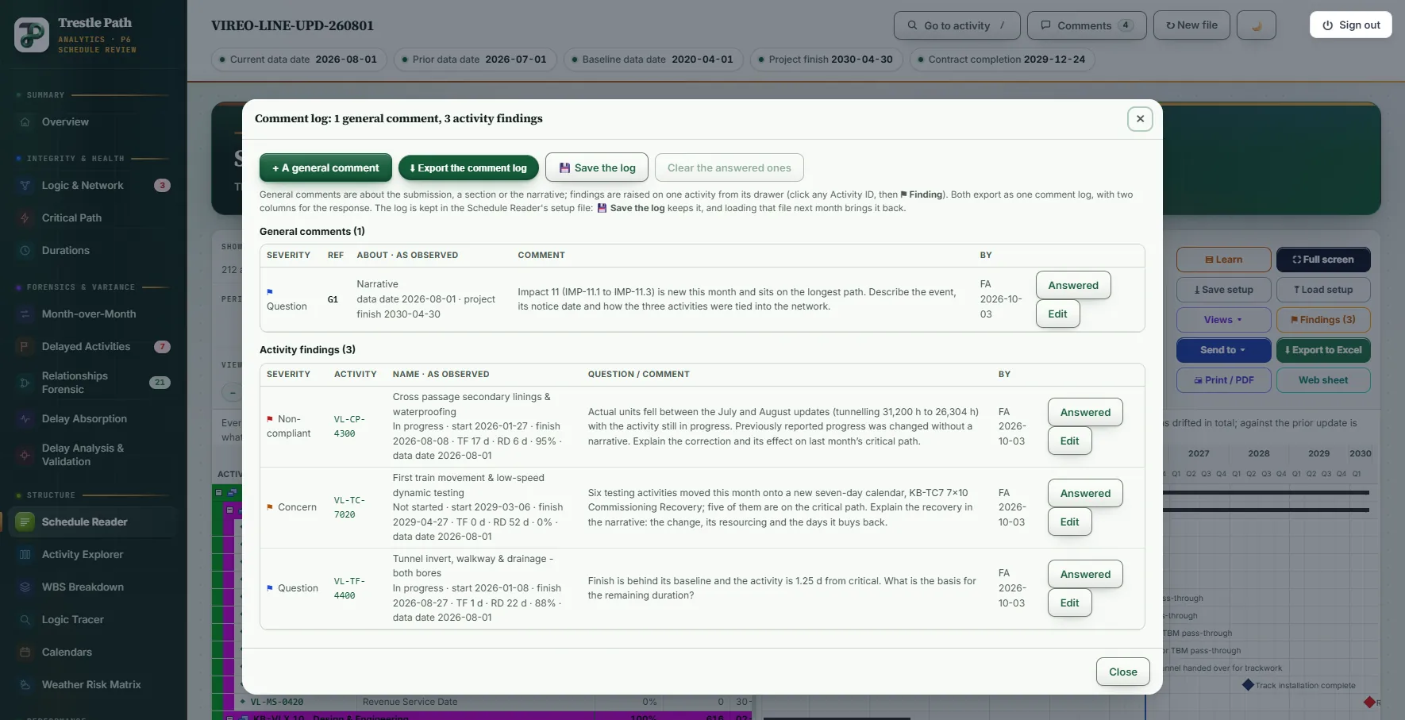The height and width of the screenshot is (720, 1405).
Task: Mark general comment G1 as Answered
Action: [1073, 286]
